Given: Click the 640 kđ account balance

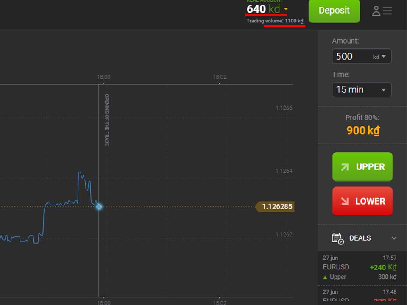Looking at the screenshot, I should (x=263, y=9).
